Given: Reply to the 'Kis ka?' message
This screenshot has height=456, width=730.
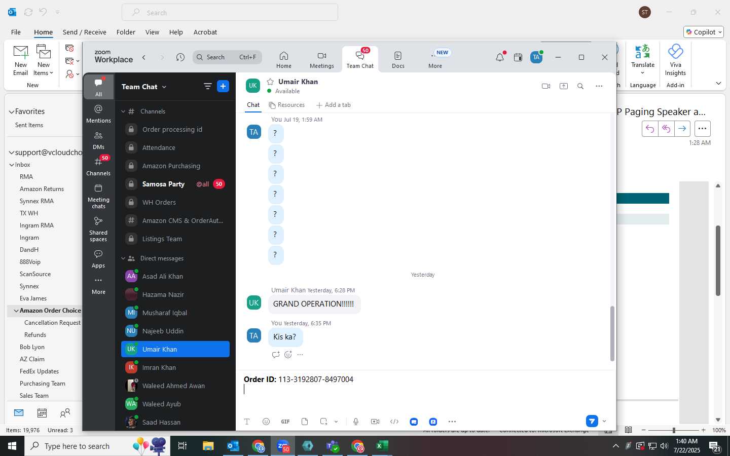Looking at the screenshot, I should click(x=276, y=355).
